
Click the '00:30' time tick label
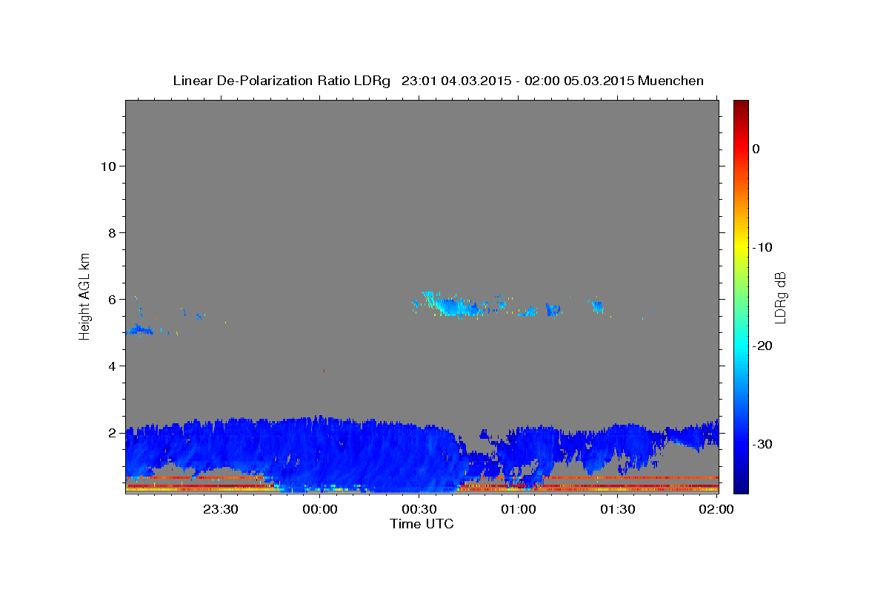(419, 510)
